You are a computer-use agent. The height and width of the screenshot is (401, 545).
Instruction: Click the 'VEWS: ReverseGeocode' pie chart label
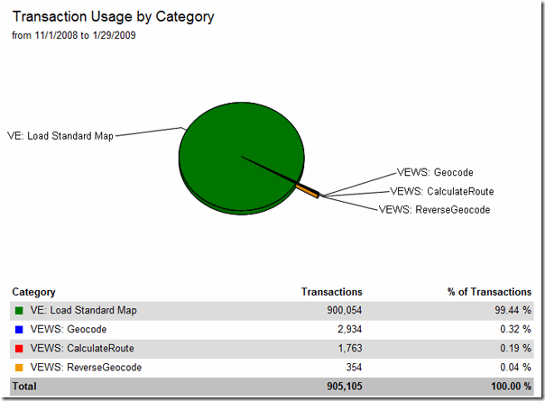pyautogui.click(x=434, y=210)
